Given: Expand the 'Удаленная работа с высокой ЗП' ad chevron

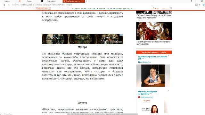Looking at the screenshot, I should coord(143,59).
